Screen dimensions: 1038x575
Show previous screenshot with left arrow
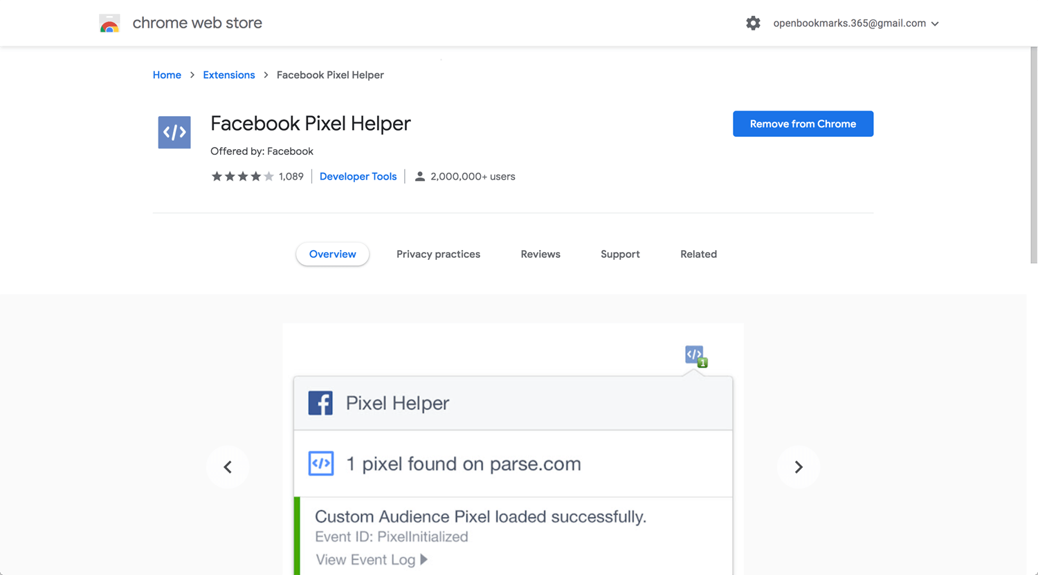tap(228, 467)
